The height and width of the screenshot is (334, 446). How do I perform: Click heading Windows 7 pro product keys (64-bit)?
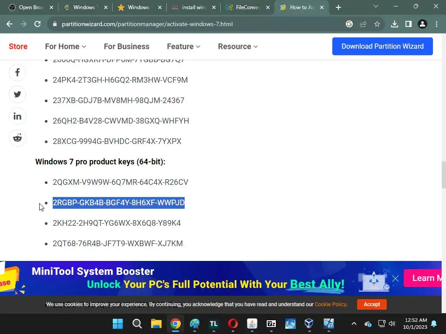click(100, 162)
